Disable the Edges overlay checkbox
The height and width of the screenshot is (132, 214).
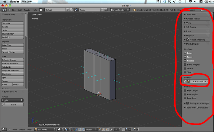pos(185,53)
